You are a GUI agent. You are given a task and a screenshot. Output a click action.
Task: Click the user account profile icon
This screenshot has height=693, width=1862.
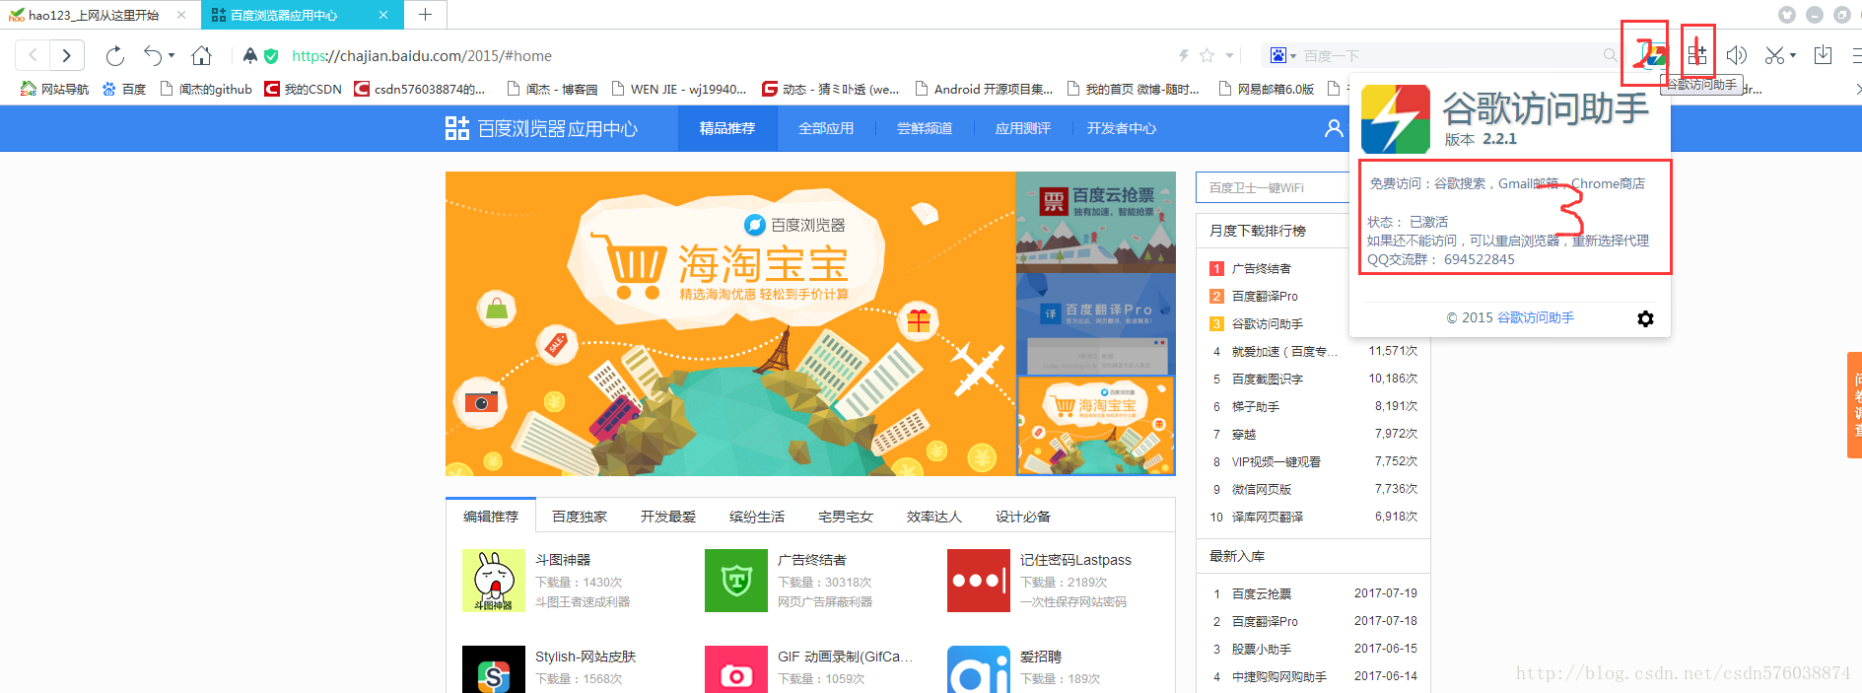pyautogui.click(x=1334, y=128)
